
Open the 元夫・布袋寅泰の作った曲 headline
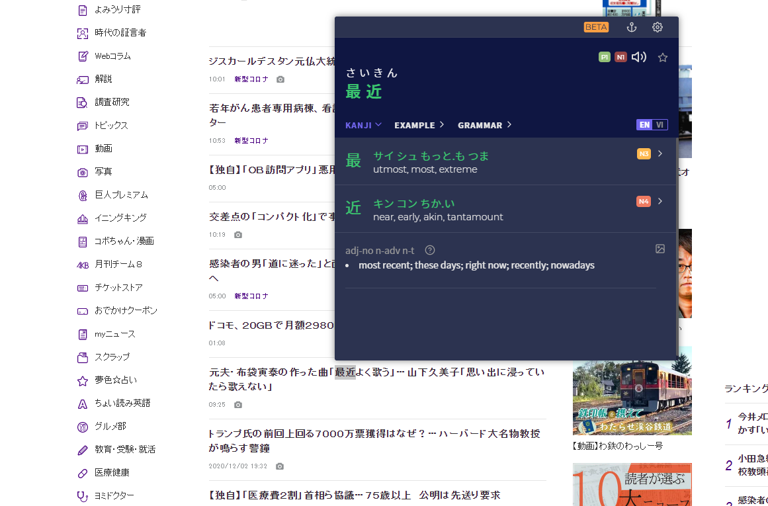pos(376,380)
